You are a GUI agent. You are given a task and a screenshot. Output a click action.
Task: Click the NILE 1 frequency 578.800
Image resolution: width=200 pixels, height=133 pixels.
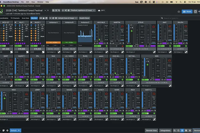tap(22, 49)
